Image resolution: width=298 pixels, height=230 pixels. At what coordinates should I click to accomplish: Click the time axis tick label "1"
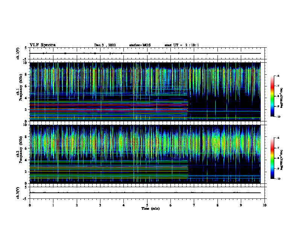(53, 205)
